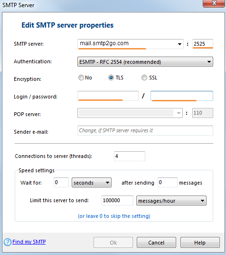Click the Login input field
Screen dimensions: 226x255
click(x=108, y=96)
